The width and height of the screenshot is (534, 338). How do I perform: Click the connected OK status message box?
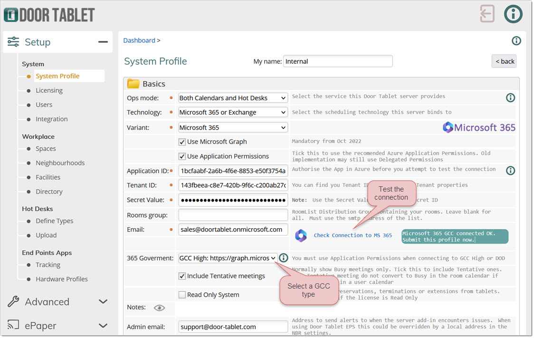click(x=455, y=236)
